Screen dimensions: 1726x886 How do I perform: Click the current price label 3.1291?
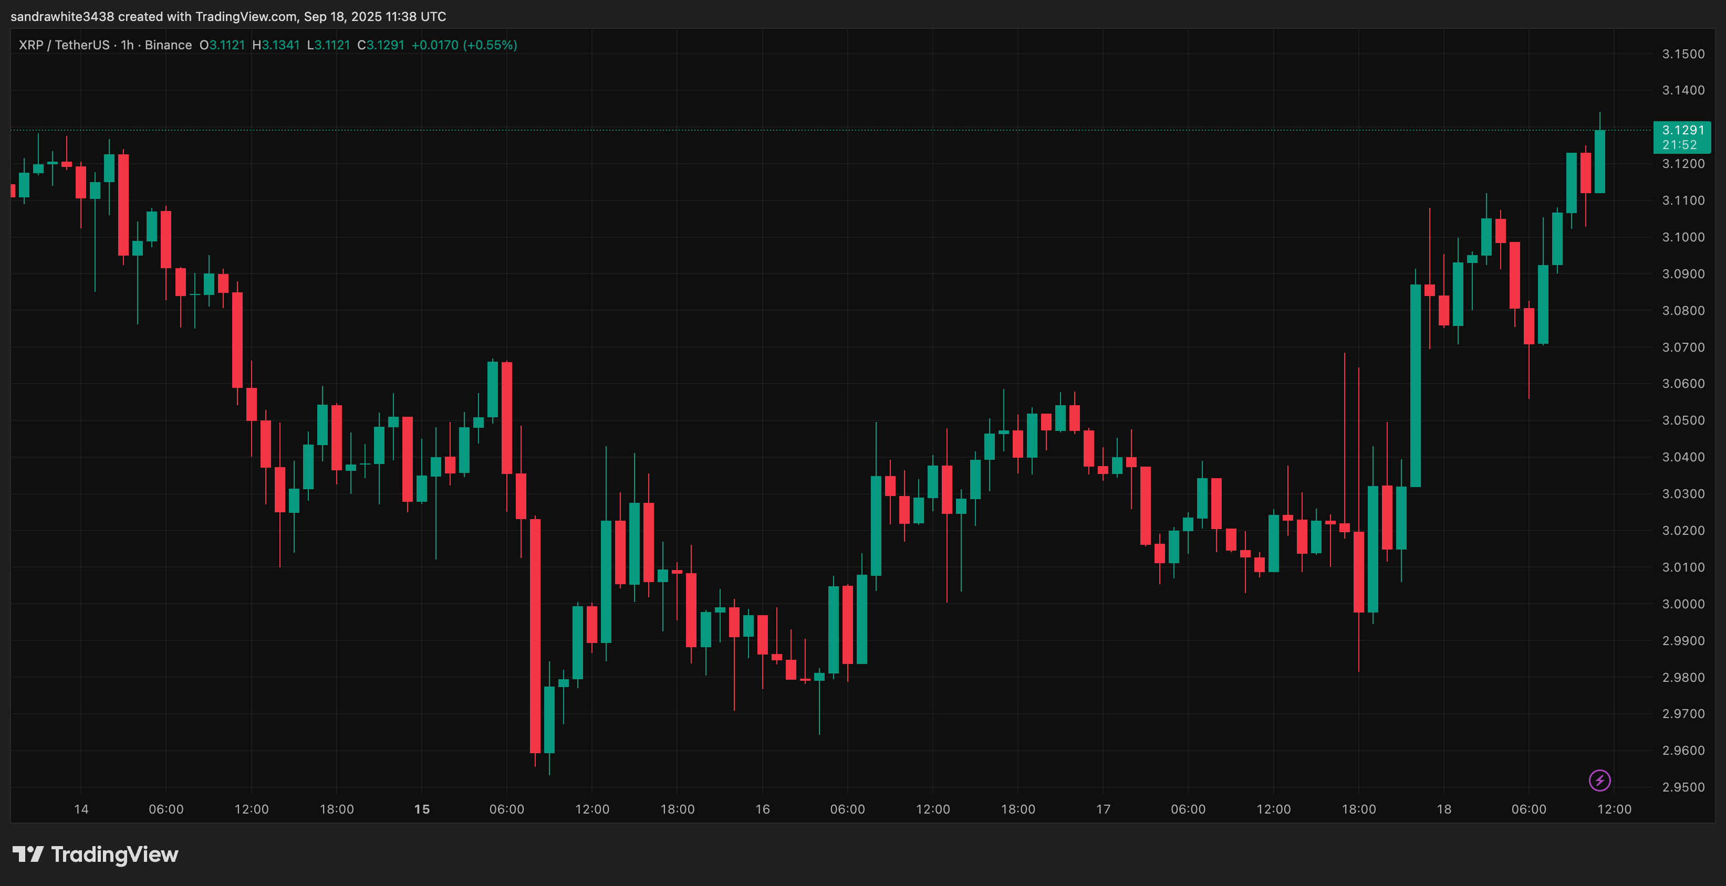click(1682, 130)
